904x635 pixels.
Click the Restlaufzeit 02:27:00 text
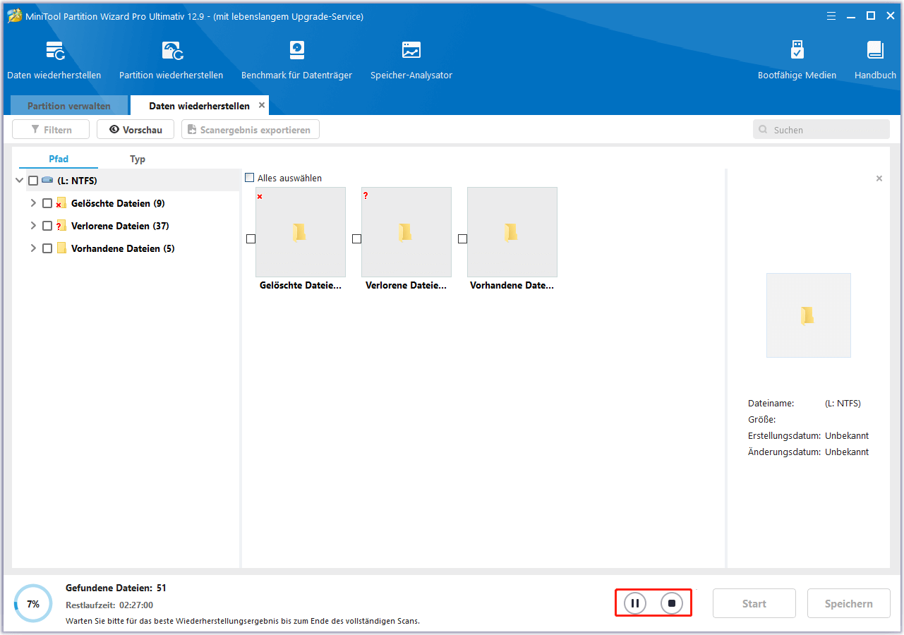point(109,605)
